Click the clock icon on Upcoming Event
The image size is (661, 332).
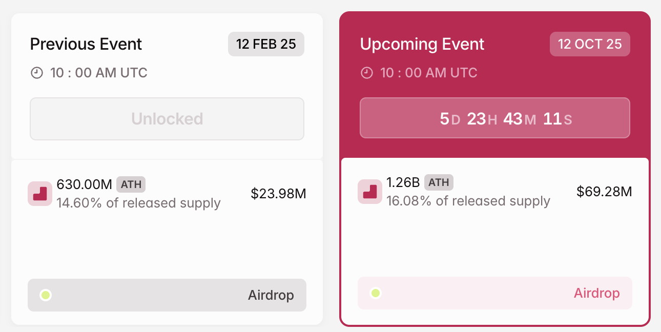[366, 73]
